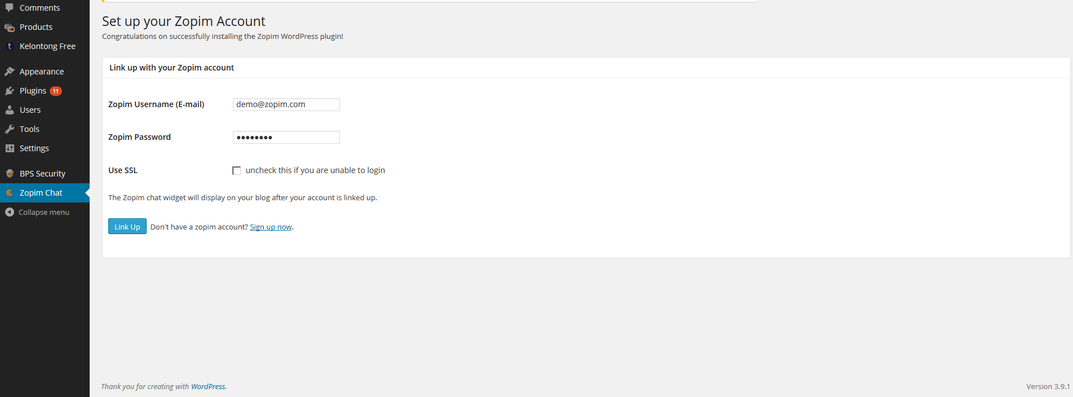Toggle the Use SSL checkbox
The image size is (1073, 397).
point(237,170)
